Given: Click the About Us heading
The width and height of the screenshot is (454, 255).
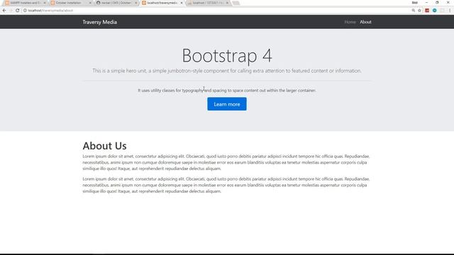Looking at the screenshot, I should click(x=104, y=146).
